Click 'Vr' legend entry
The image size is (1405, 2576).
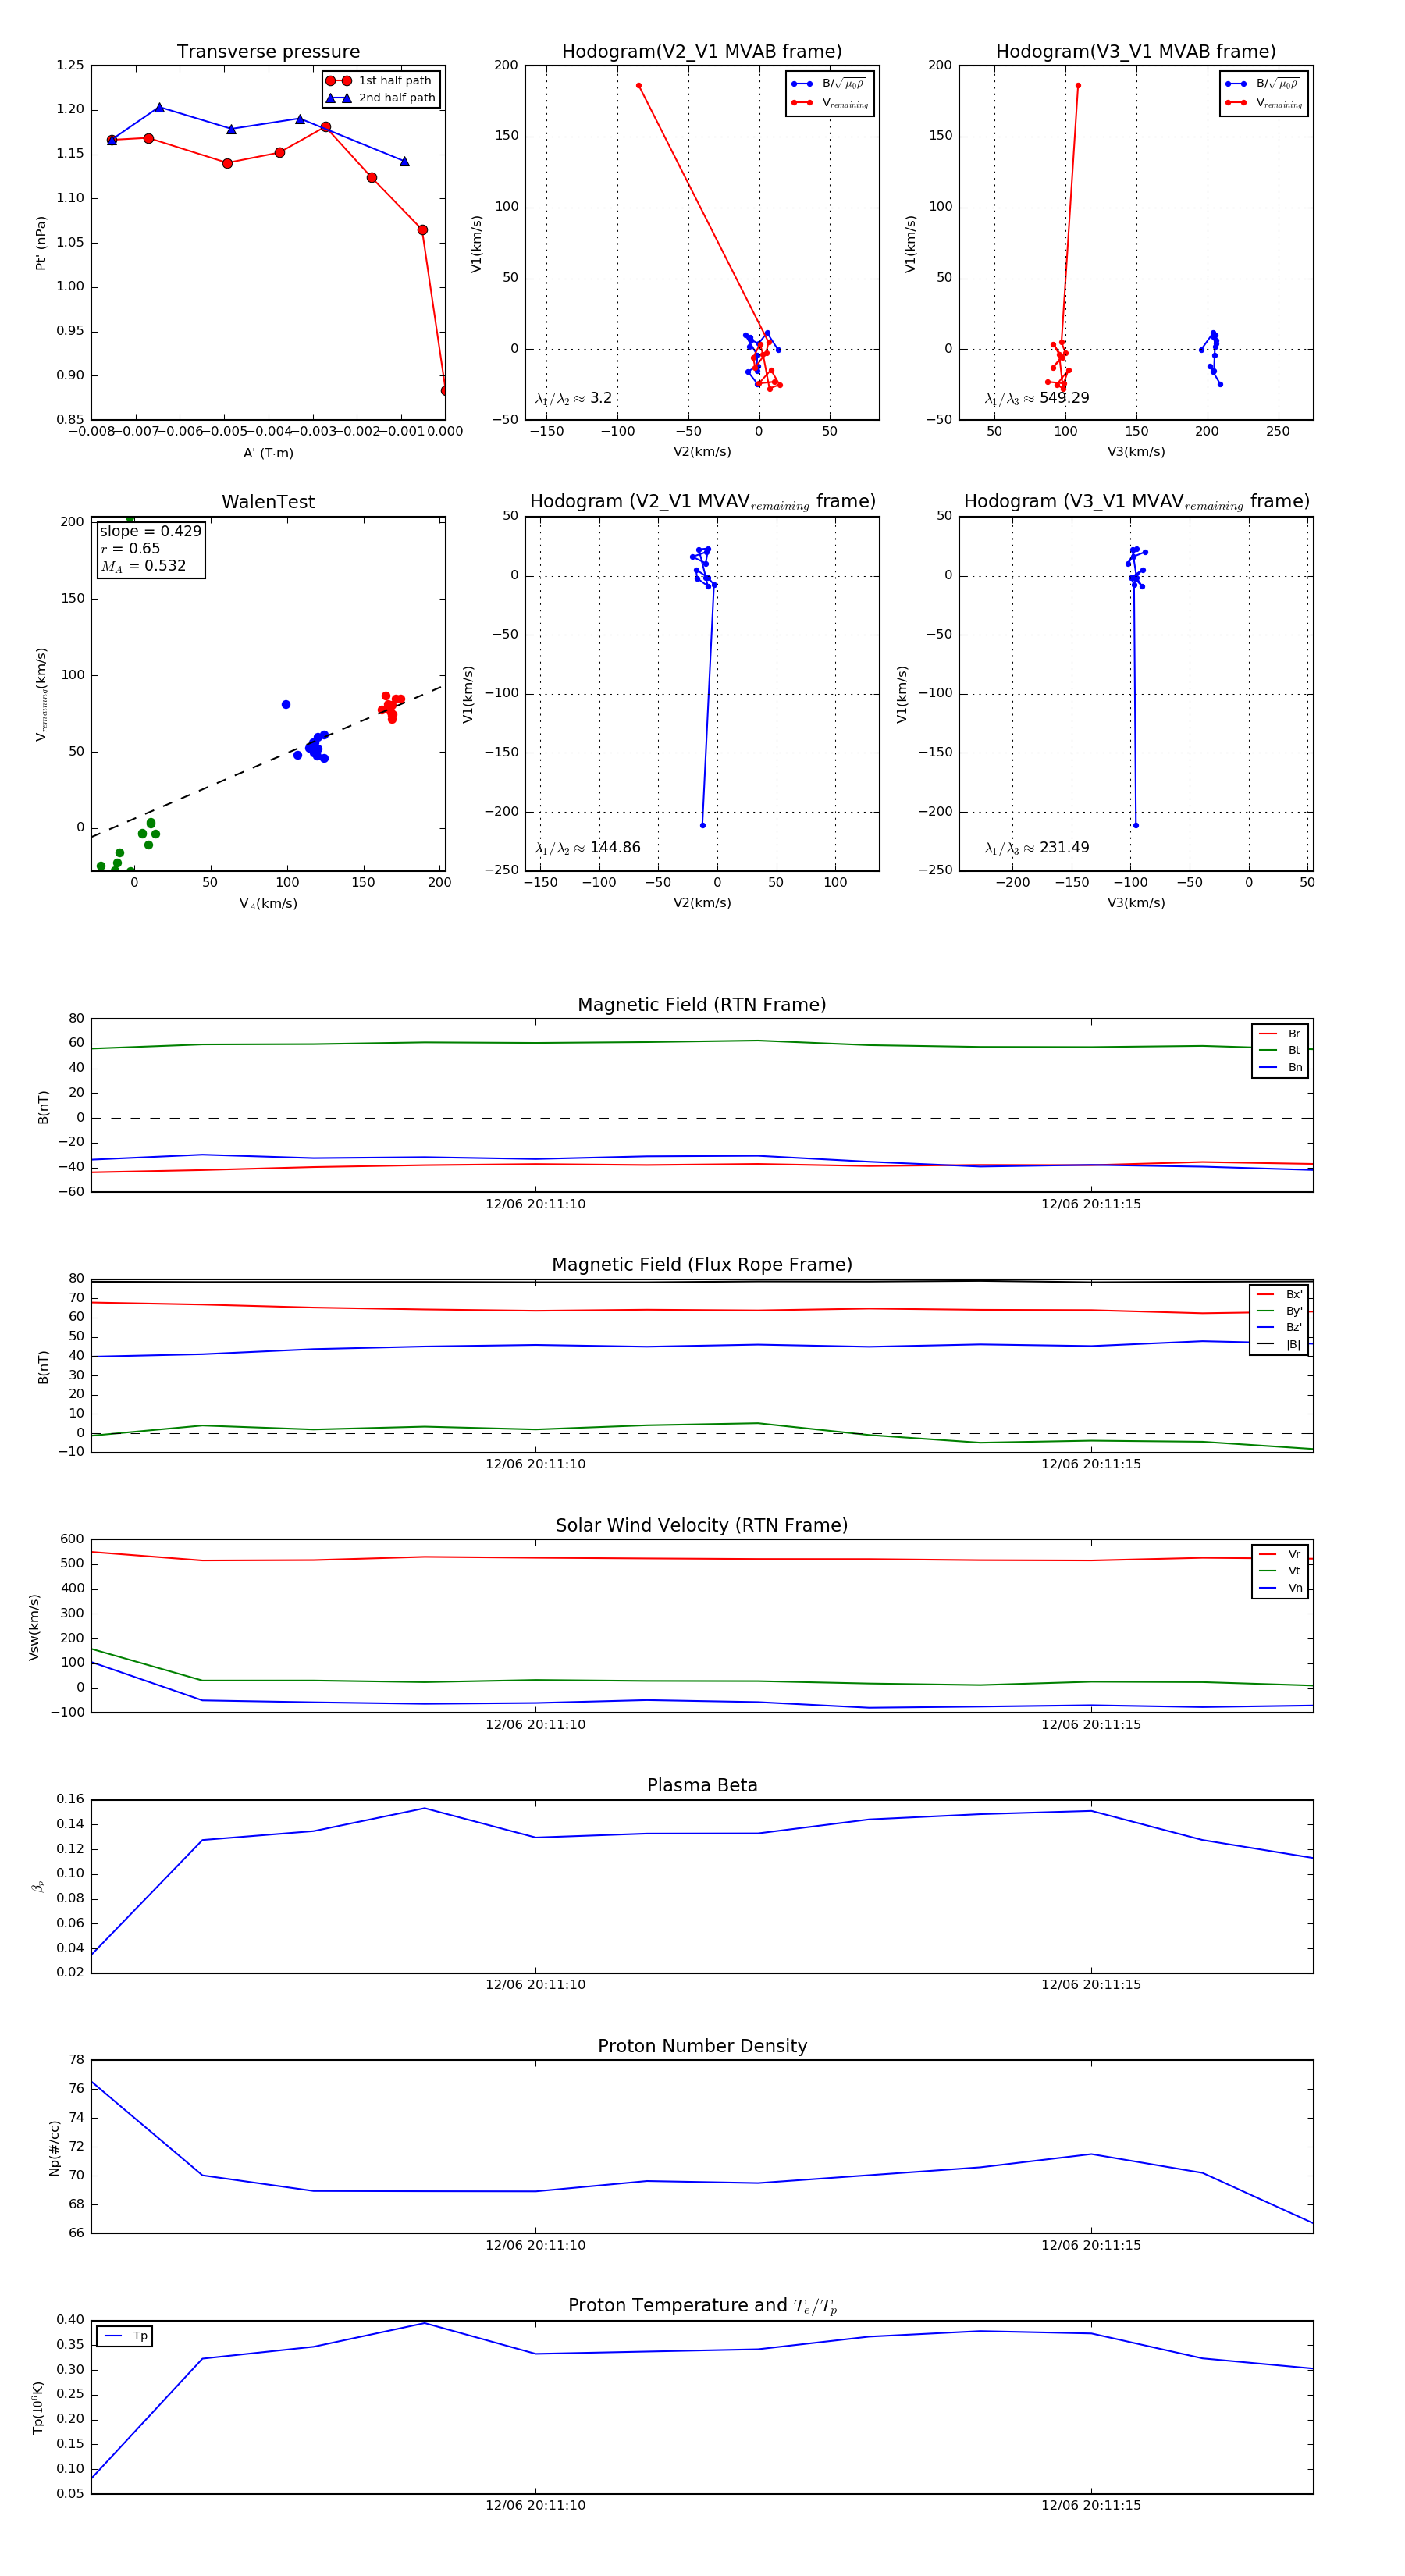[x=1281, y=1554]
